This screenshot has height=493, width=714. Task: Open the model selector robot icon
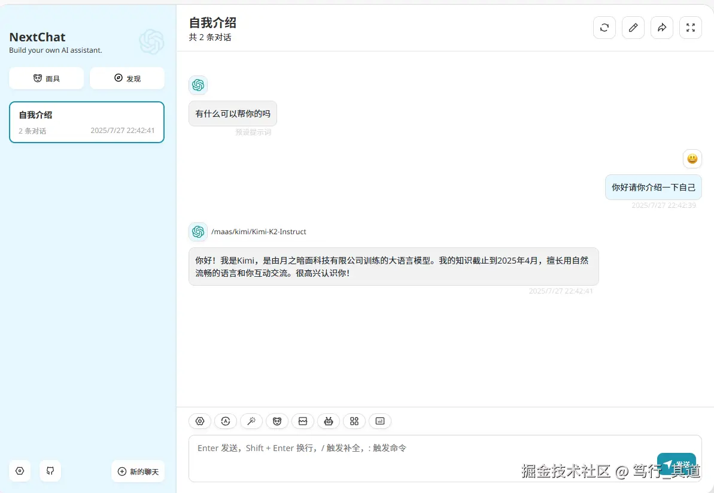[x=328, y=421]
